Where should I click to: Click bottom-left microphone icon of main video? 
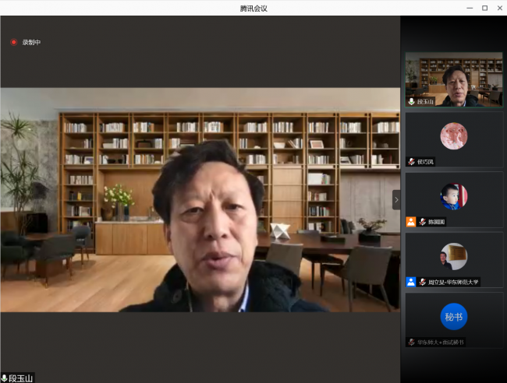pyautogui.click(x=5, y=378)
